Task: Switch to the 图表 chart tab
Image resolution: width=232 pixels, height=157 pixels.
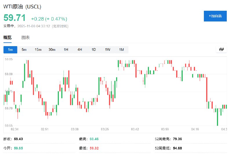Action: 26,37
